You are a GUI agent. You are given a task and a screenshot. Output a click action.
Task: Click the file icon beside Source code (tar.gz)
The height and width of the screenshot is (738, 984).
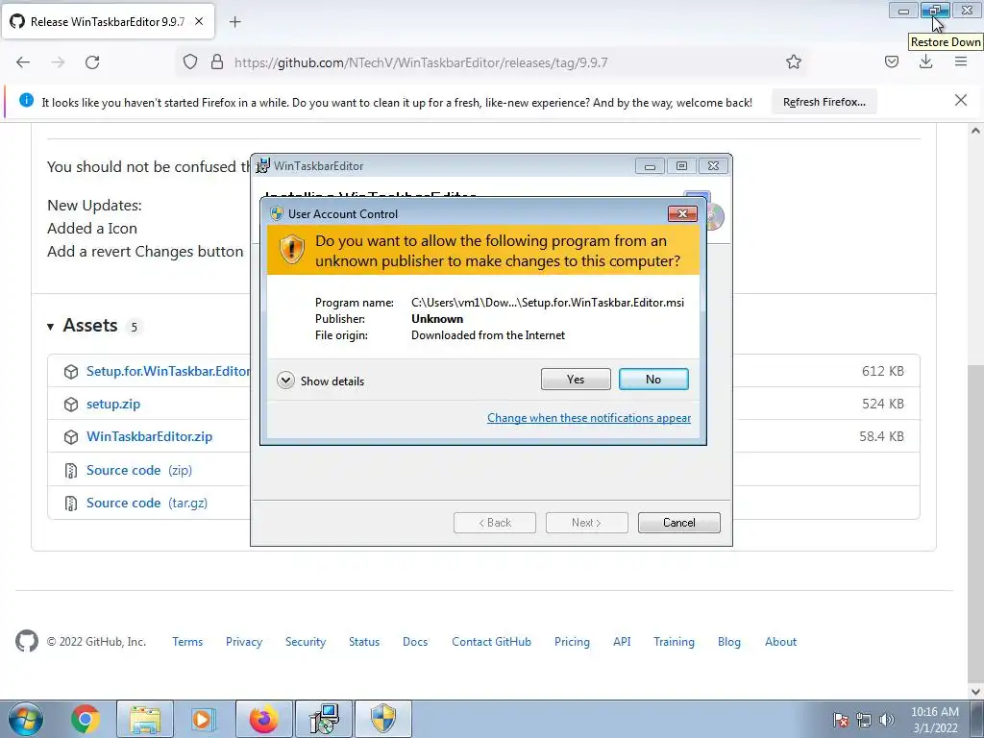coord(71,503)
